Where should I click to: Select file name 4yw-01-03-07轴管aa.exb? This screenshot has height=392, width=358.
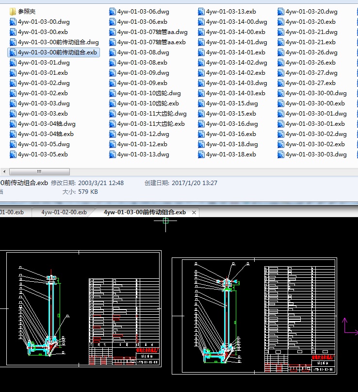pos(151,42)
